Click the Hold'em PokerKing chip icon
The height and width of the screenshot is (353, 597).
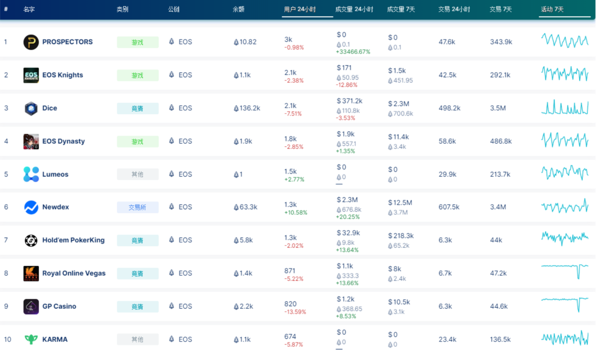[x=31, y=240]
